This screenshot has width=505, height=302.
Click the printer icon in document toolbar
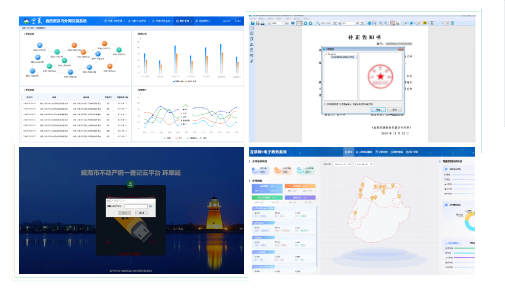point(263,23)
